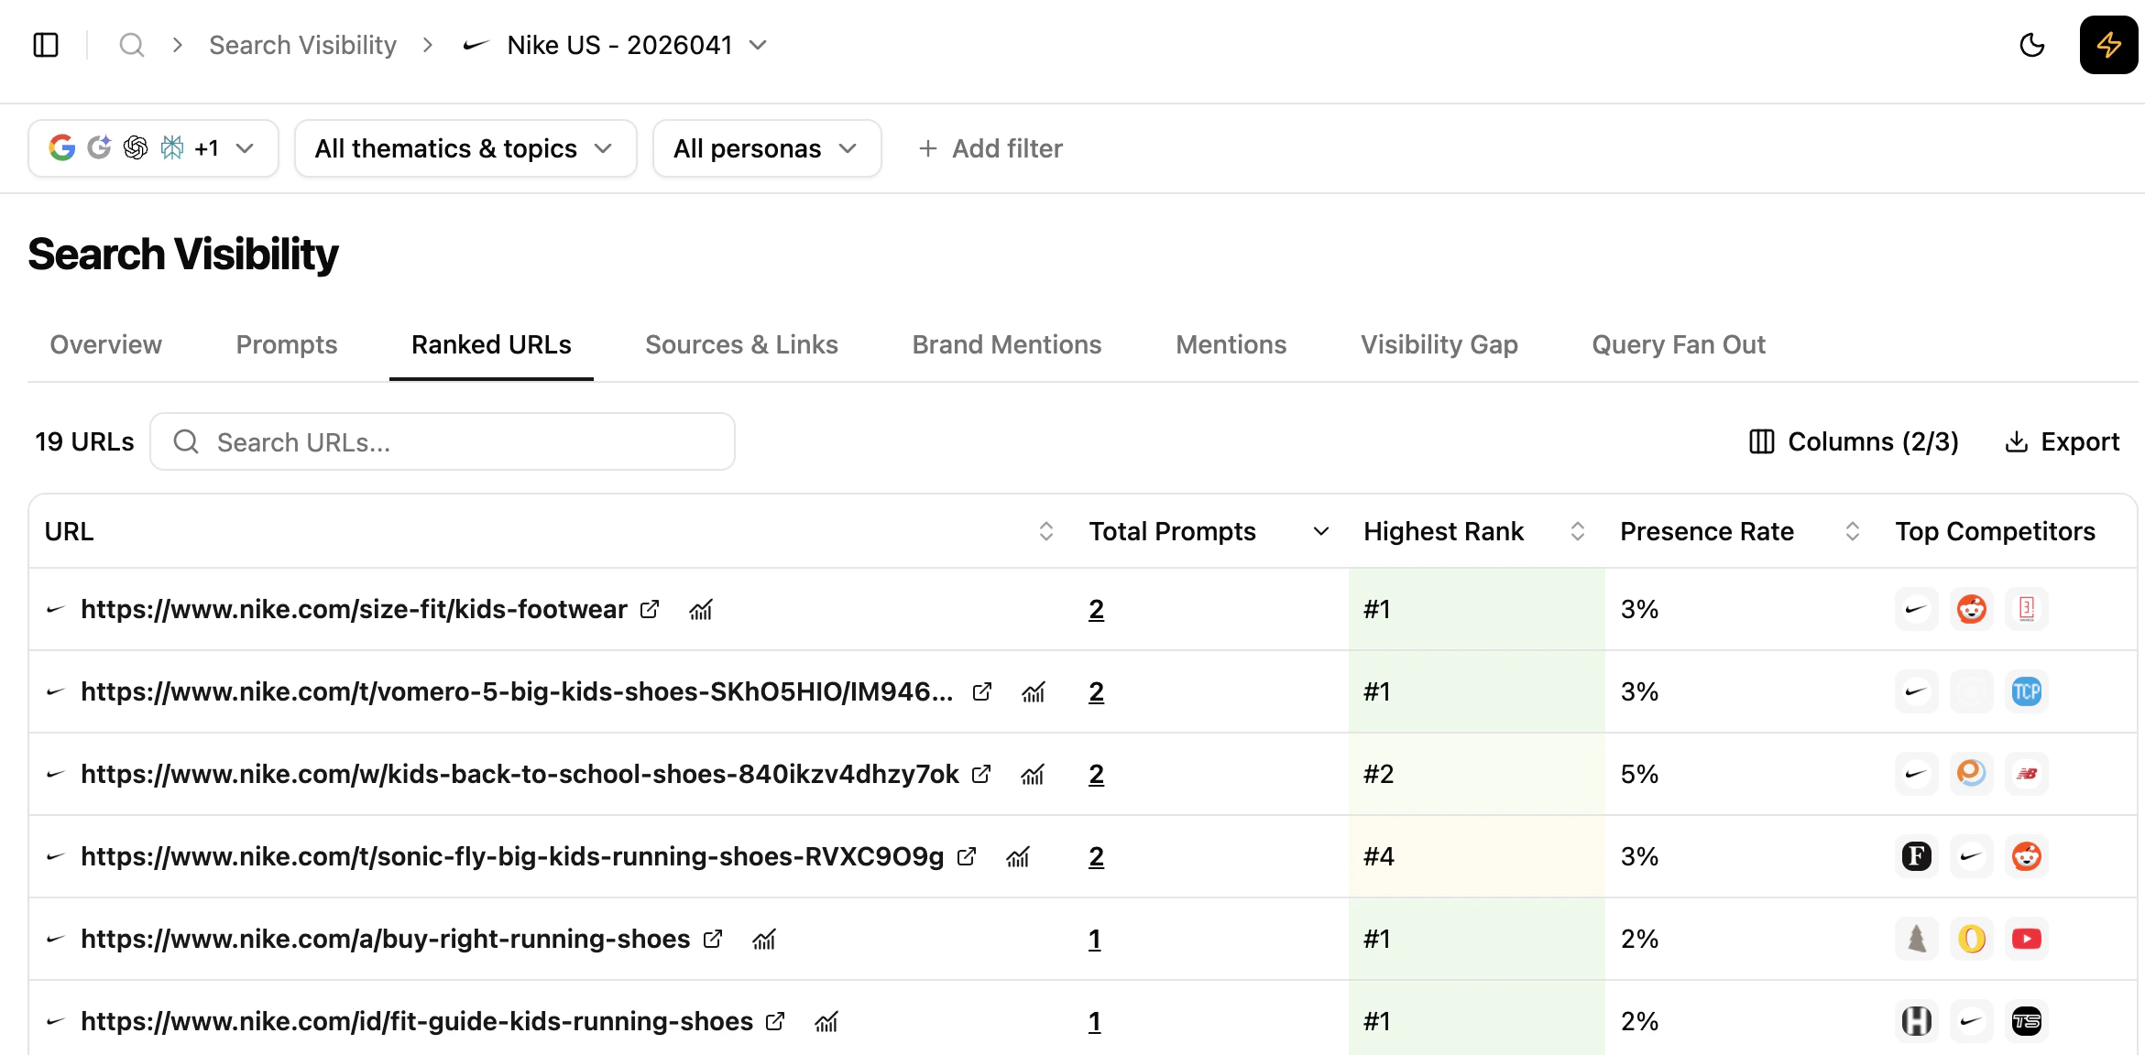Image resolution: width=2145 pixels, height=1055 pixels.
Task: Click Nike competitor icon in kids-footwear row
Action: pyautogui.click(x=1917, y=609)
